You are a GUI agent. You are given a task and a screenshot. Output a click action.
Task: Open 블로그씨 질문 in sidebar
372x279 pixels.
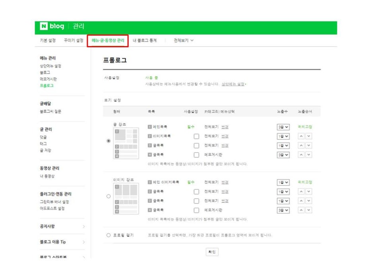50,111
